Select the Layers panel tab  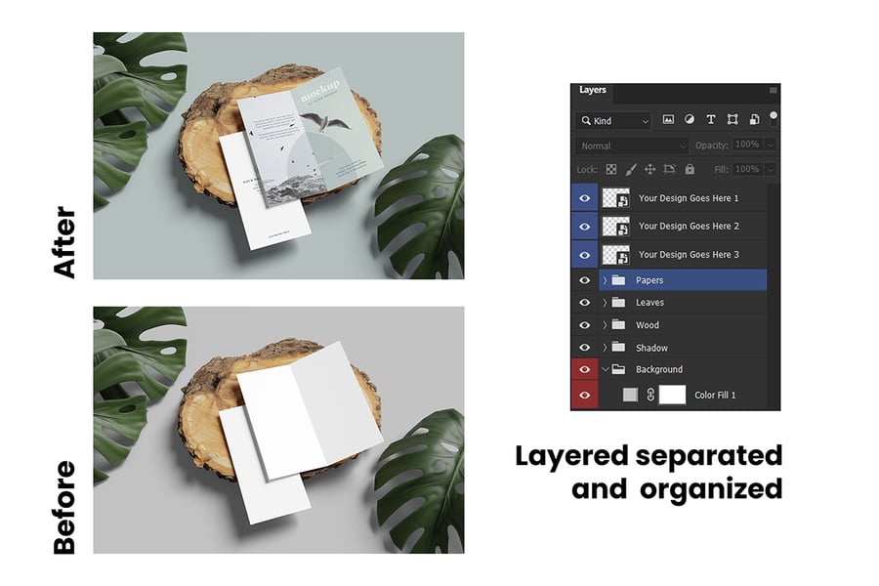point(593,90)
